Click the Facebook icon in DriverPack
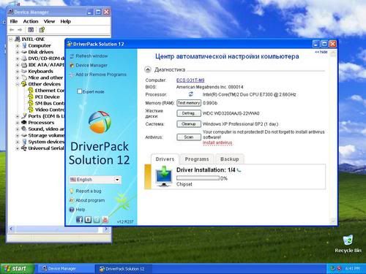Viewport: 366px width, 274px height. [79, 219]
